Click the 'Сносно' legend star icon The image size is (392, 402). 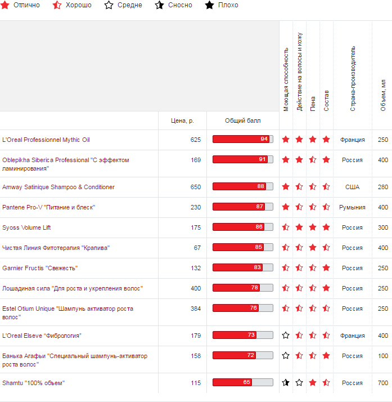(x=159, y=5)
